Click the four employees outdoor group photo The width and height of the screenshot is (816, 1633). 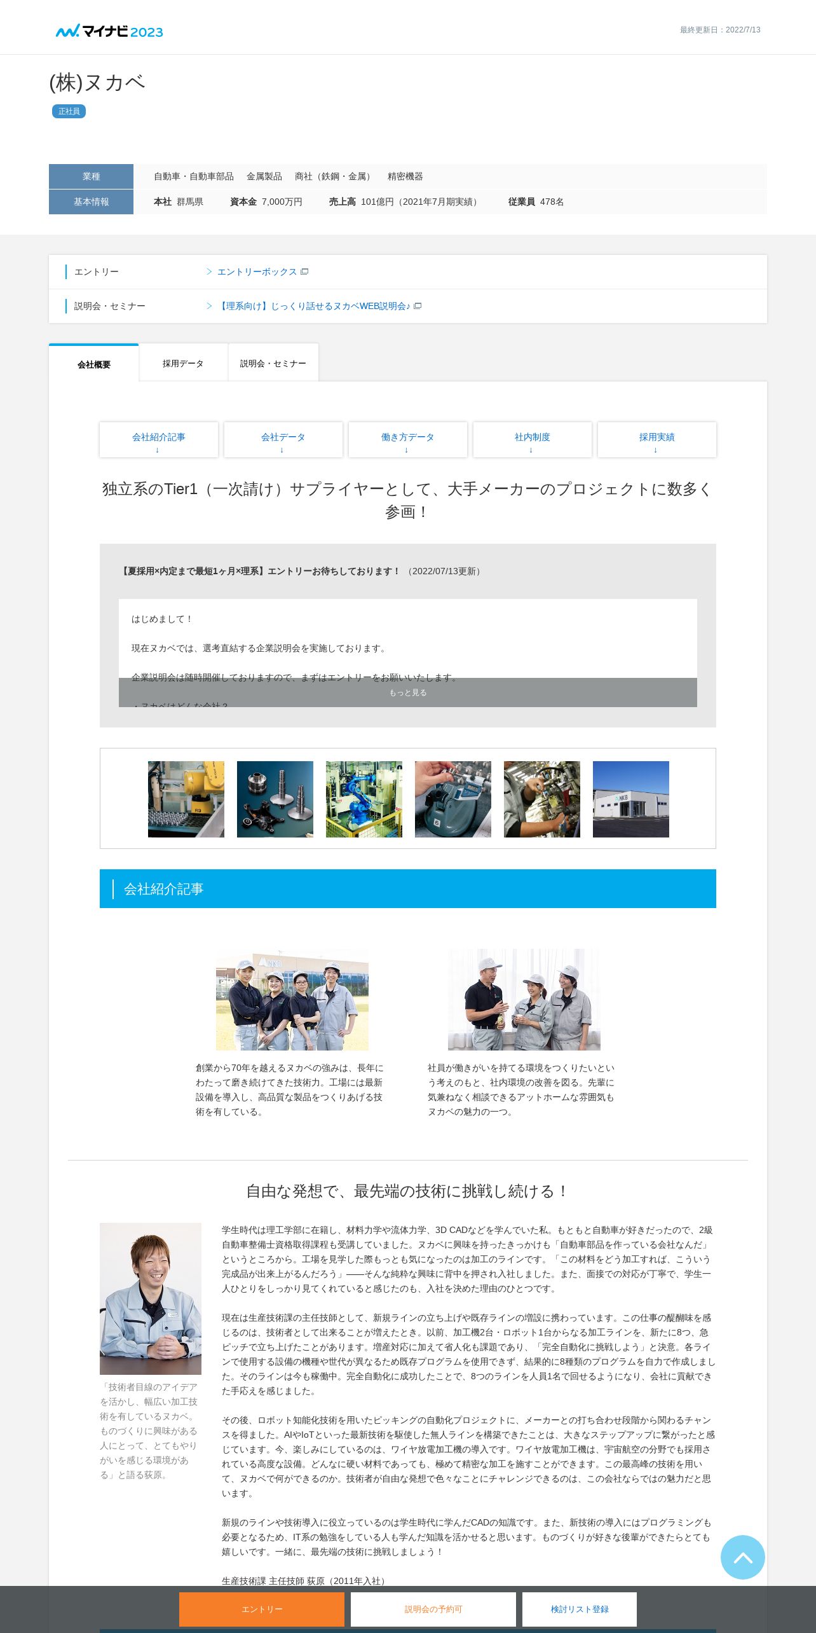pos(292,1000)
